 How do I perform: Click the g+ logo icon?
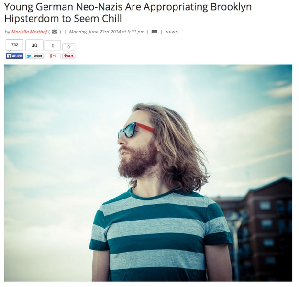[52, 56]
